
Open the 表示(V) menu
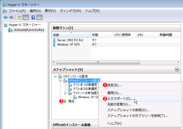click(50, 11)
